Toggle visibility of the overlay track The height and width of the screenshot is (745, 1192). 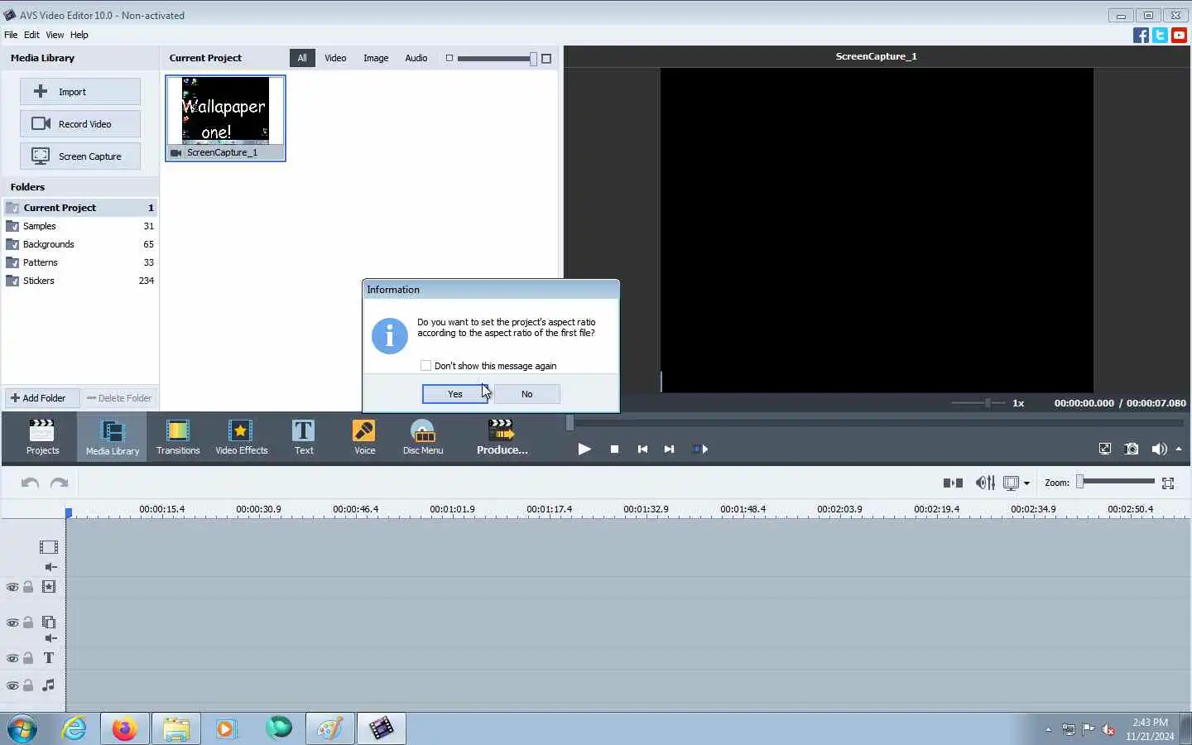12,622
